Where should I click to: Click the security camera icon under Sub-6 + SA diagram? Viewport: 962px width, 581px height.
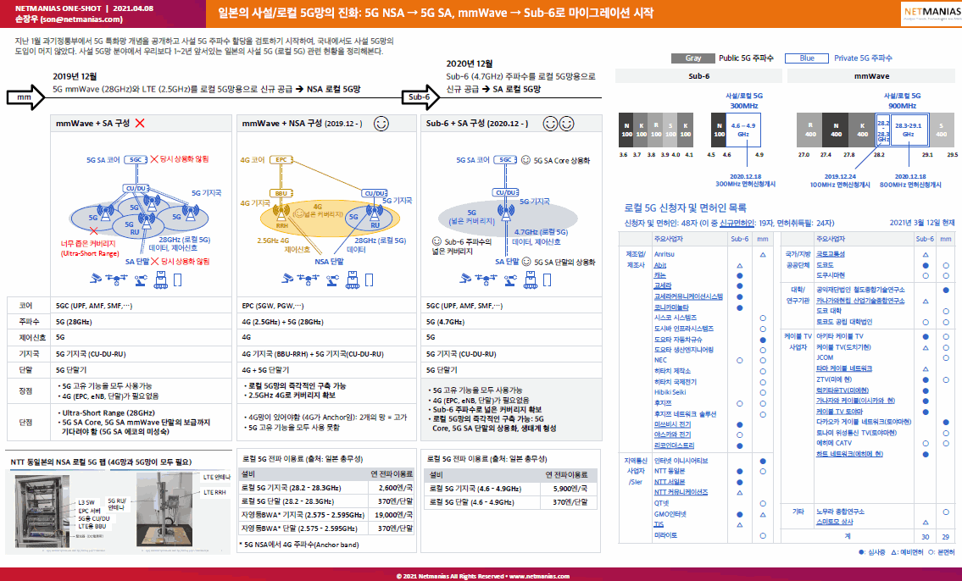pos(465,279)
